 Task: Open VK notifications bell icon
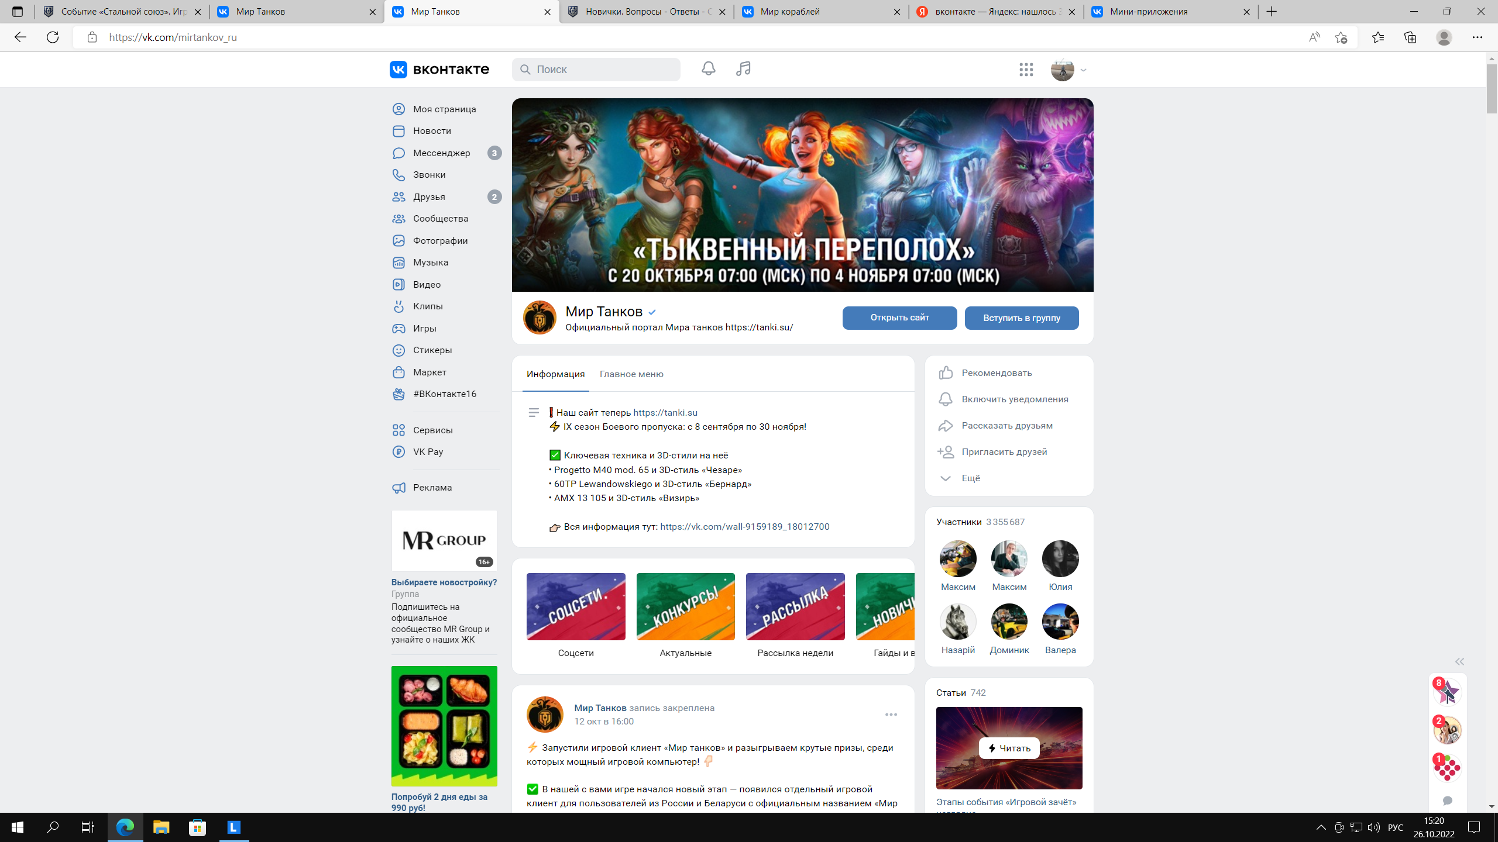(x=708, y=69)
